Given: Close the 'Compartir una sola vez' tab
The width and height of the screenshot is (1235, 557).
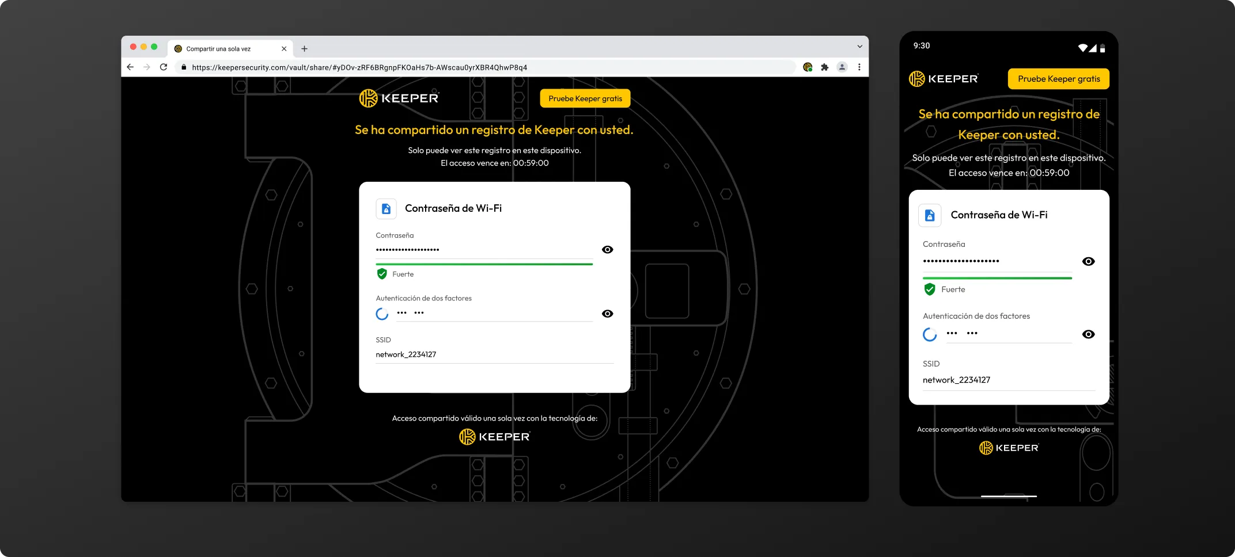Looking at the screenshot, I should click(284, 49).
